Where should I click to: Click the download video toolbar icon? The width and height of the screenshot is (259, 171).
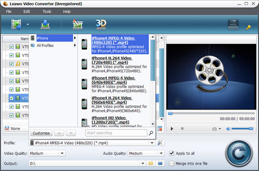45,24
